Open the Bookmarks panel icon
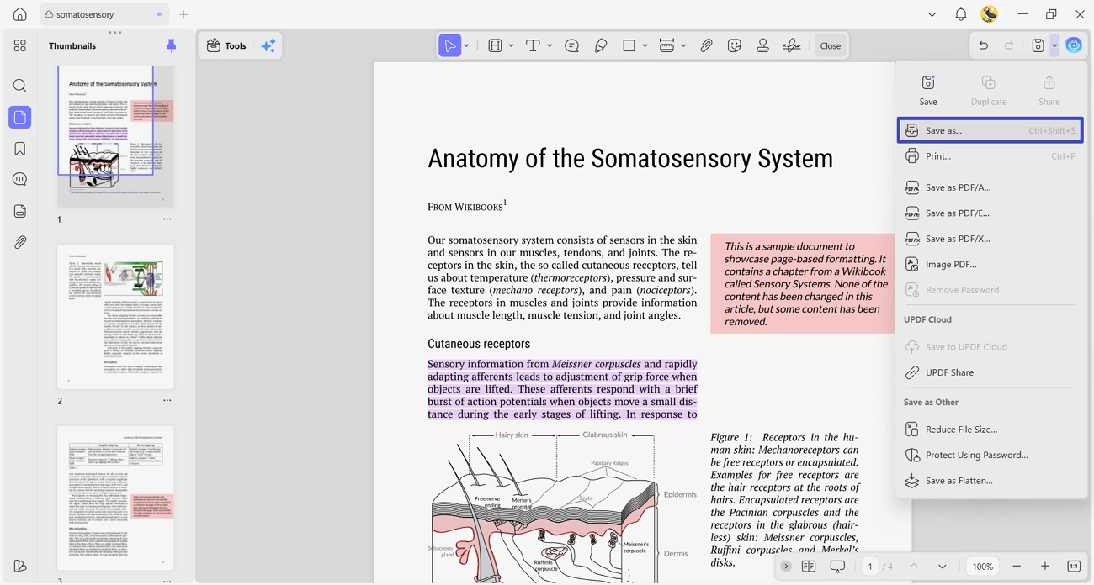The image size is (1094, 585). tap(20, 149)
